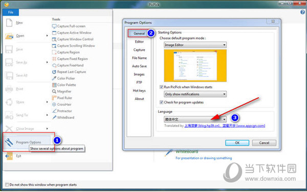Select the Editor options tab
This screenshot has width=307, height=192.
(x=139, y=42)
